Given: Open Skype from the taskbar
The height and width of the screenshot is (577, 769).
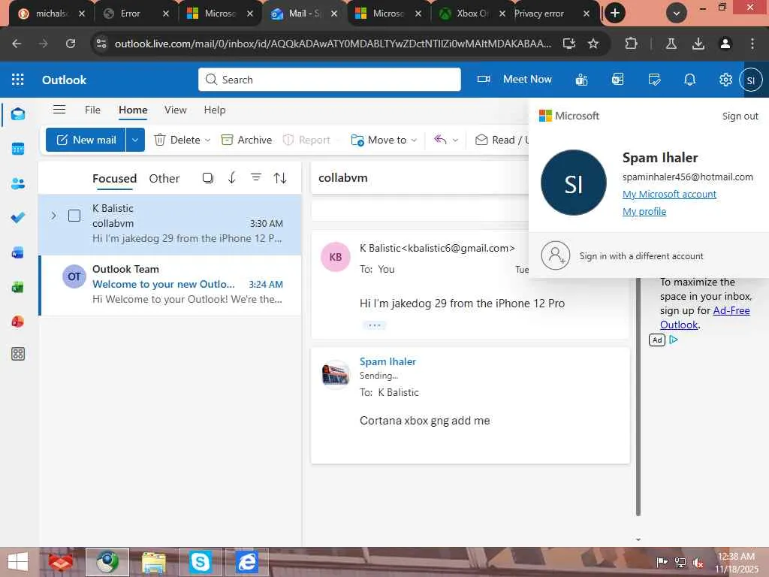Looking at the screenshot, I should tap(200, 562).
